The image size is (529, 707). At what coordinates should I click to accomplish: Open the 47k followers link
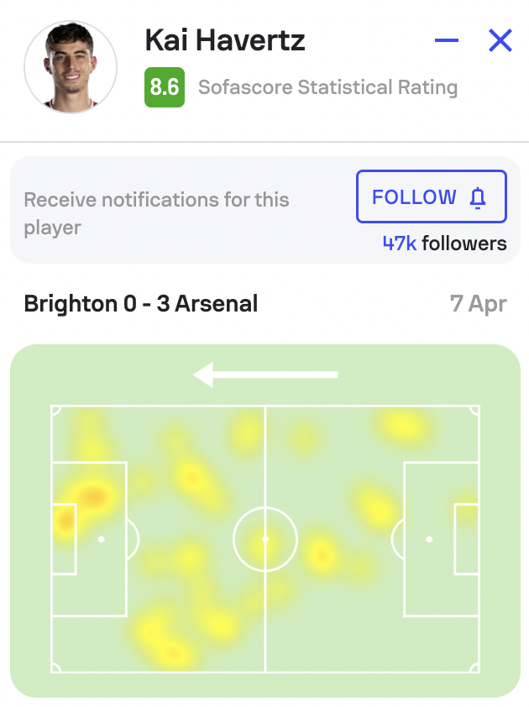point(445,244)
